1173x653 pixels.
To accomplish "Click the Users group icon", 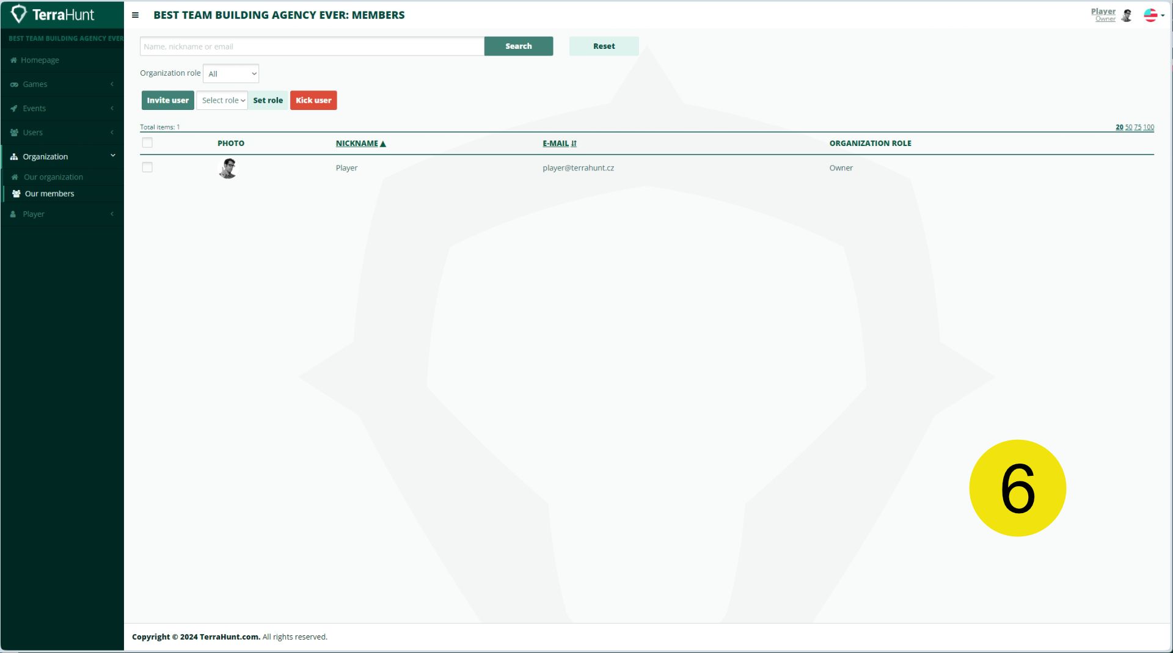I will [x=14, y=133].
